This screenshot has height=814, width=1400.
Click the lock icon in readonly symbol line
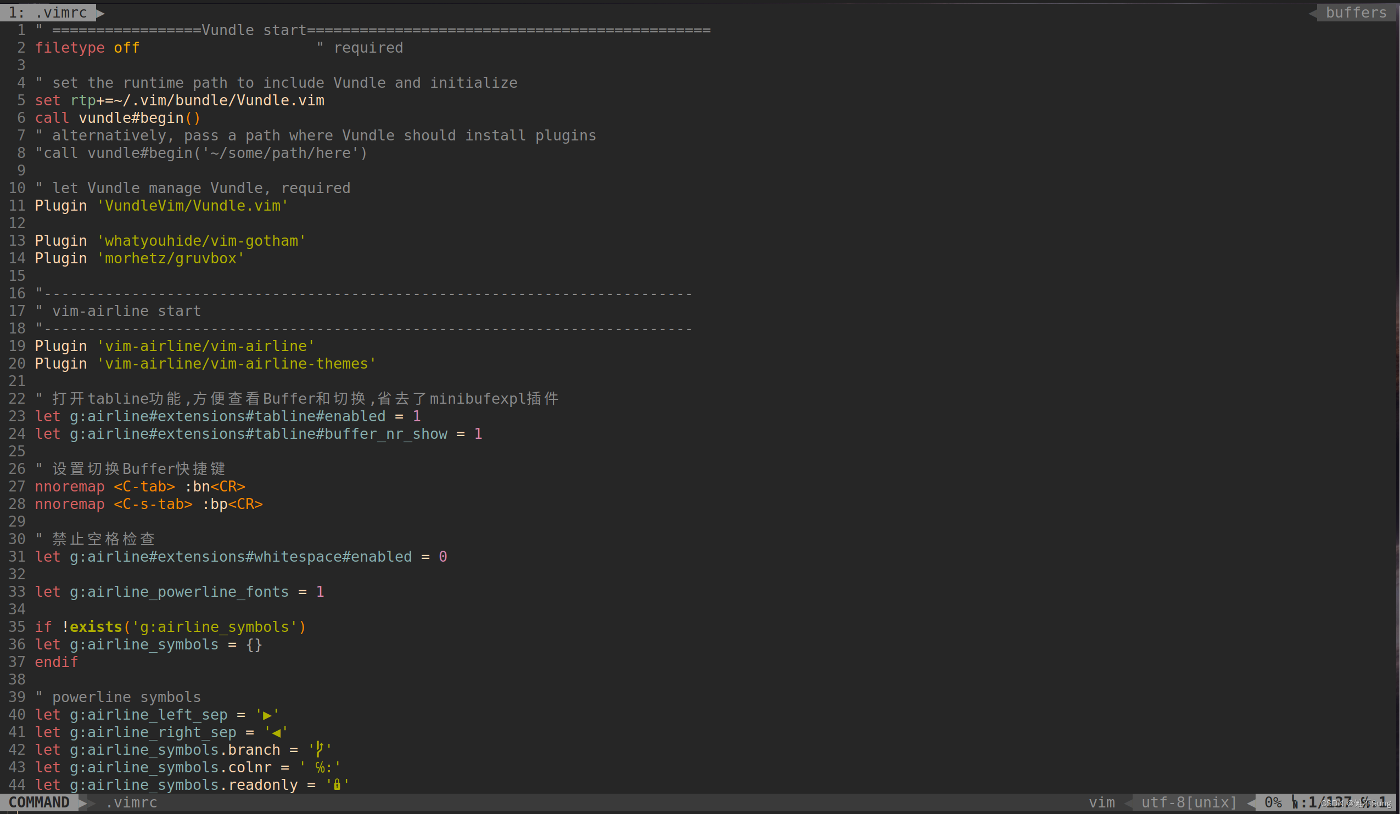tap(337, 784)
